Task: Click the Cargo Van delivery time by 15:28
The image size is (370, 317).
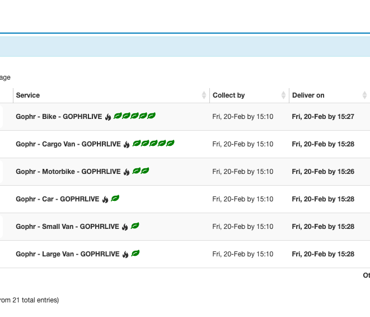Action: pyautogui.click(x=323, y=144)
